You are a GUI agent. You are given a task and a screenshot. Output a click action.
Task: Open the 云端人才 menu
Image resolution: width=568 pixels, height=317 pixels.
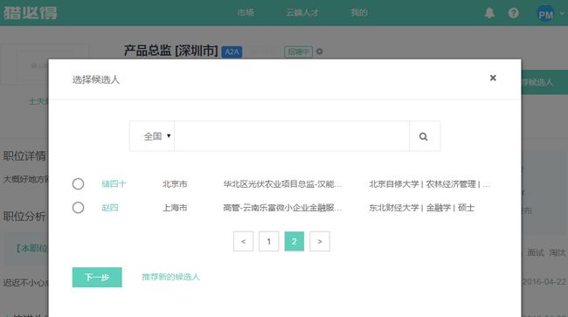click(302, 13)
